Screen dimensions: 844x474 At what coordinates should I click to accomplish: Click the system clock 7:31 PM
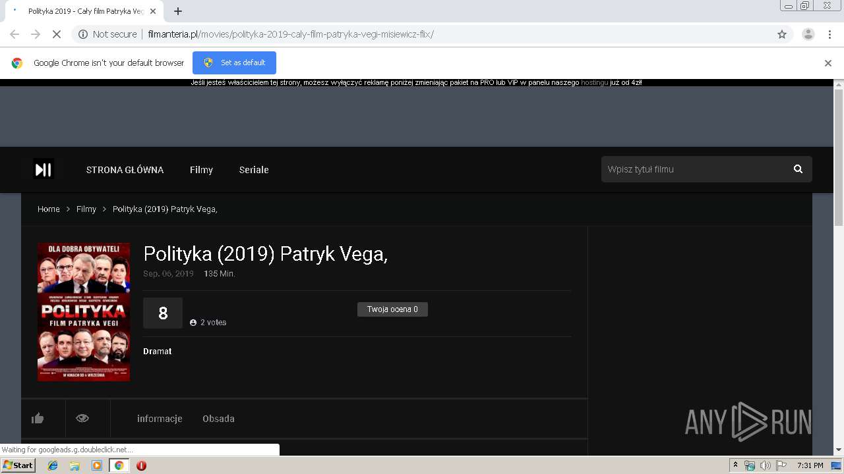810,465
